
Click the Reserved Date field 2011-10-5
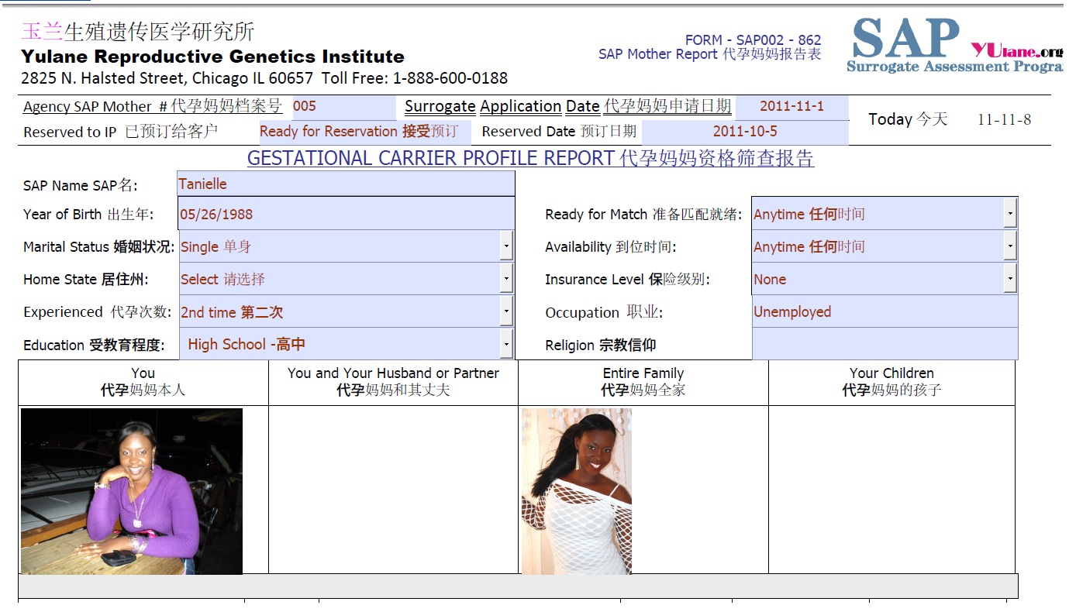tap(745, 132)
